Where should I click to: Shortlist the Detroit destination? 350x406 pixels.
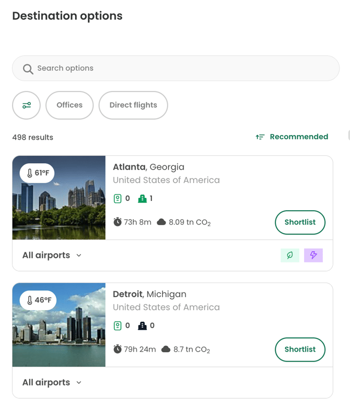[x=300, y=349]
